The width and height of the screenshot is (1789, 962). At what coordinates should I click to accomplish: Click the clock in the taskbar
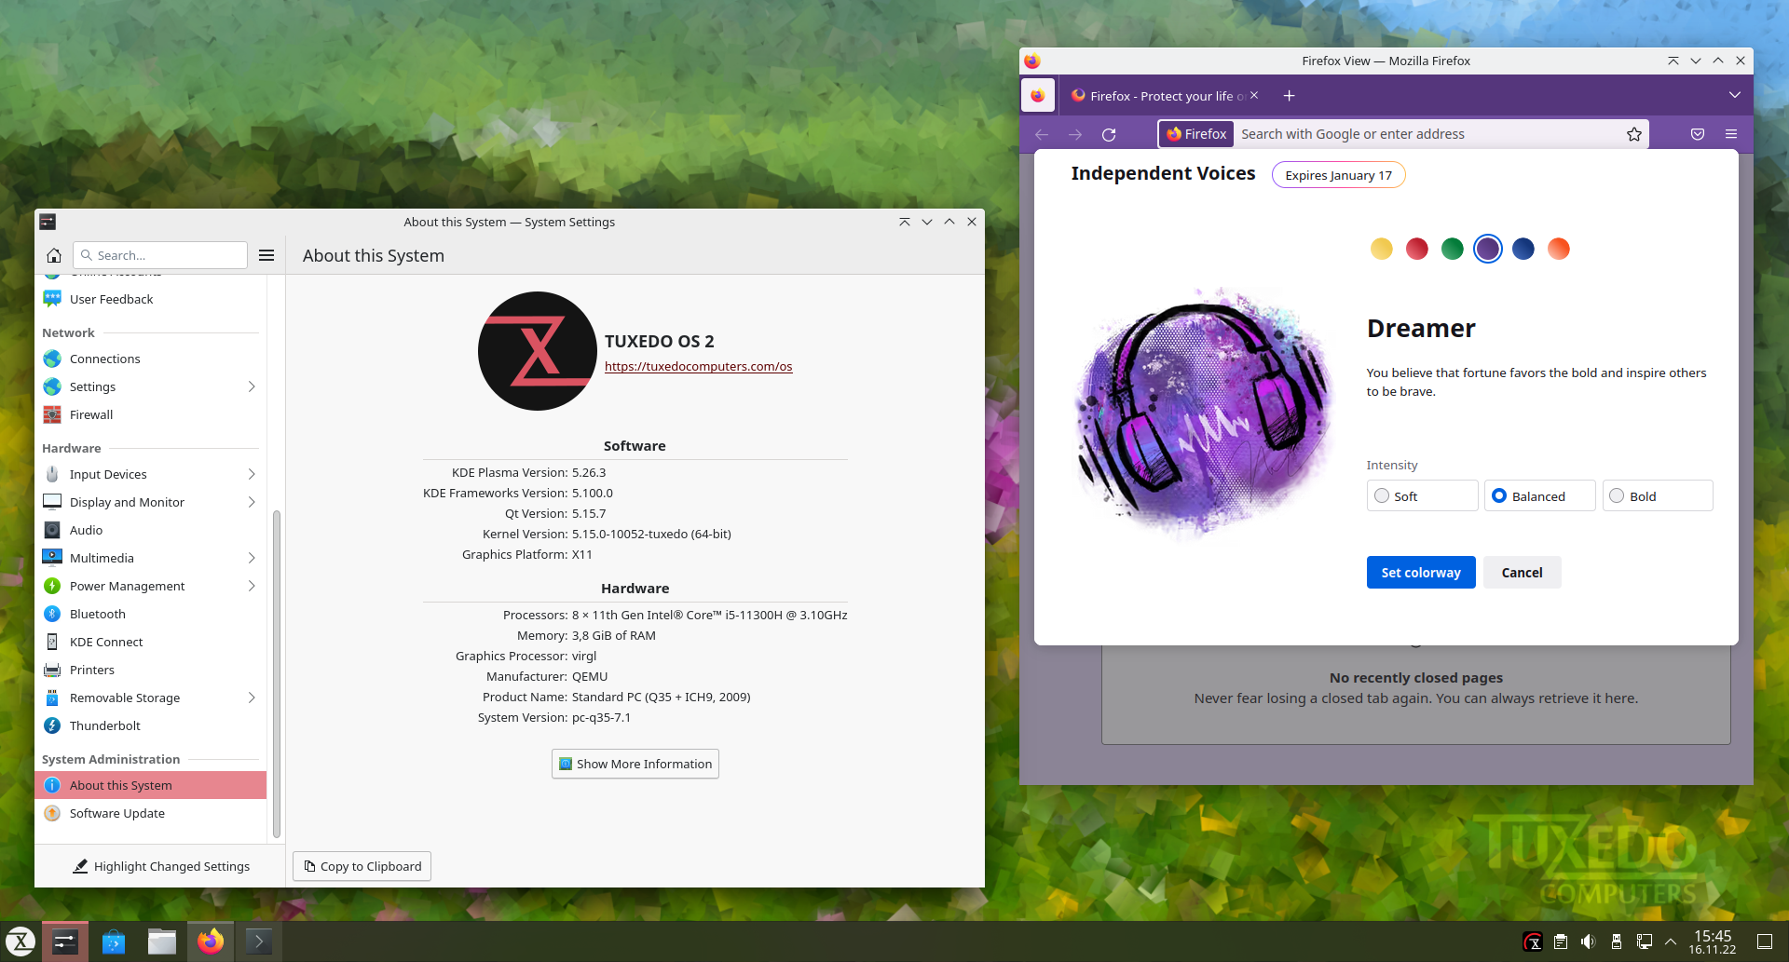tap(1713, 942)
